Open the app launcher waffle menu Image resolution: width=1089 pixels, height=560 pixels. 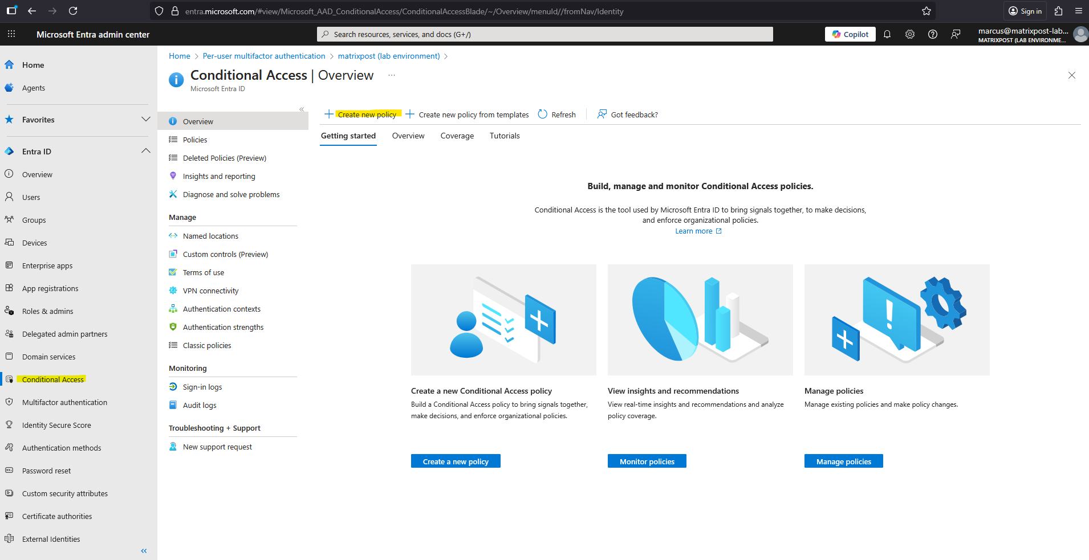tap(11, 34)
